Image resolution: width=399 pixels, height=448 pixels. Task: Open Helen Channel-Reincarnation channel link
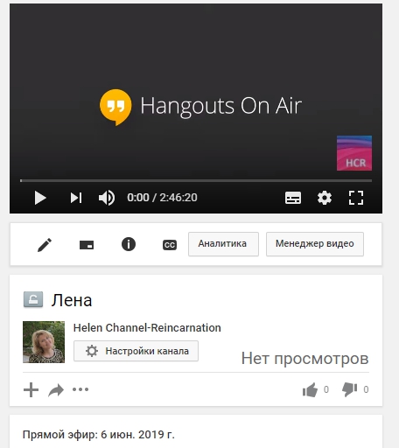(147, 328)
